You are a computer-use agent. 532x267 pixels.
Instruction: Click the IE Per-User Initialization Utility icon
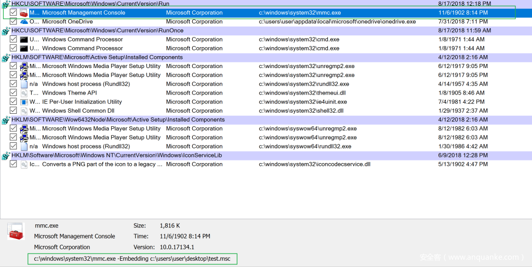pos(24,102)
